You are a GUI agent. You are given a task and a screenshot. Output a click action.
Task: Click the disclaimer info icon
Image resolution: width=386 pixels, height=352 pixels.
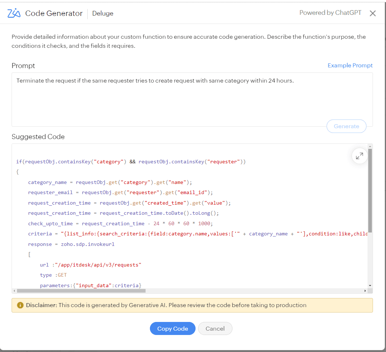click(x=20, y=305)
